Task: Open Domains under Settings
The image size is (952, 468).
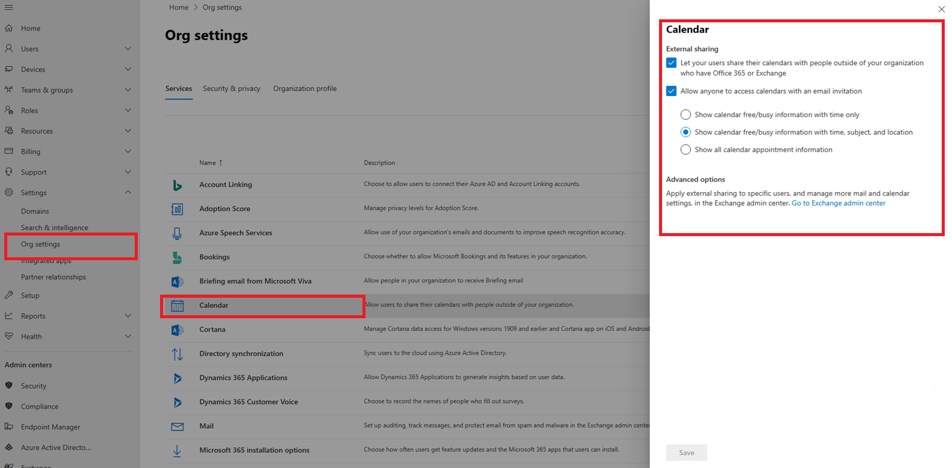Action: coord(35,211)
